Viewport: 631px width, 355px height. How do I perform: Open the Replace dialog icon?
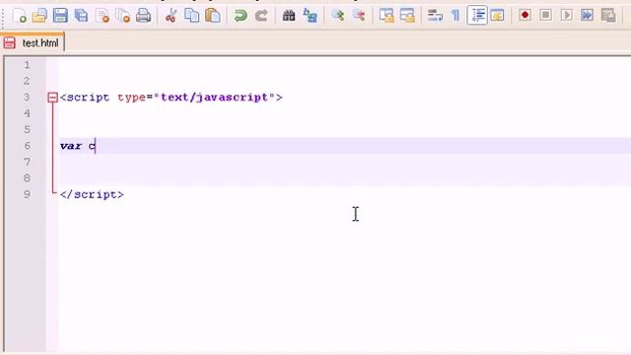(x=310, y=16)
